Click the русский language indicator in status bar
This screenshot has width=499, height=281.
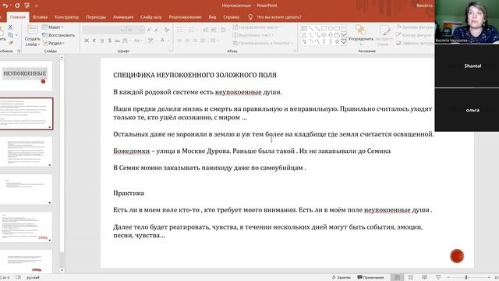point(33,278)
